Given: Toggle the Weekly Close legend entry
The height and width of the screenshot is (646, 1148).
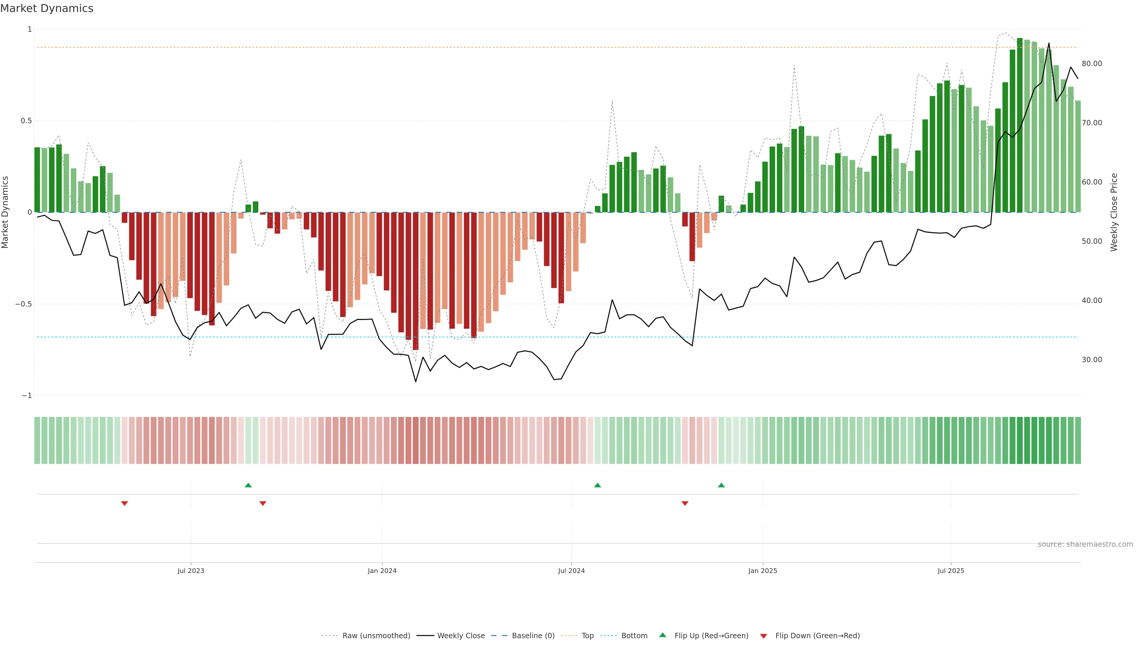Looking at the screenshot, I should point(461,636).
